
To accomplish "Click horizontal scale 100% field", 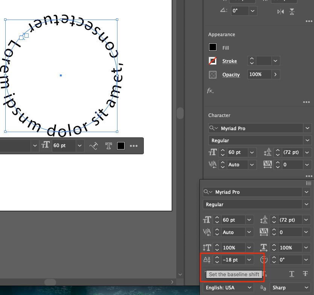I will 290,248.
